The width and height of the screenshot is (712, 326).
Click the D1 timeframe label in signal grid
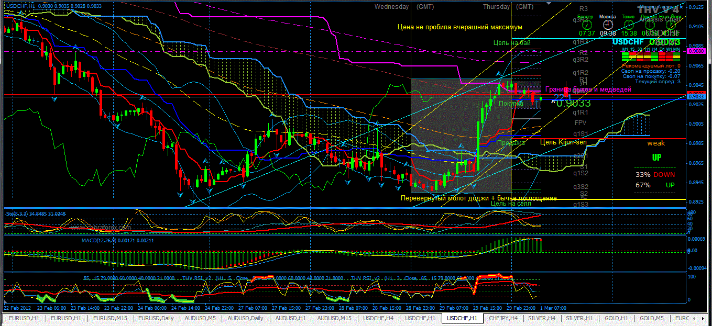pyautogui.click(x=662, y=49)
